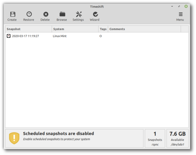The height and width of the screenshot is (155, 196).
Task: Minimize the Timeshift window
Action: [172, 6]
